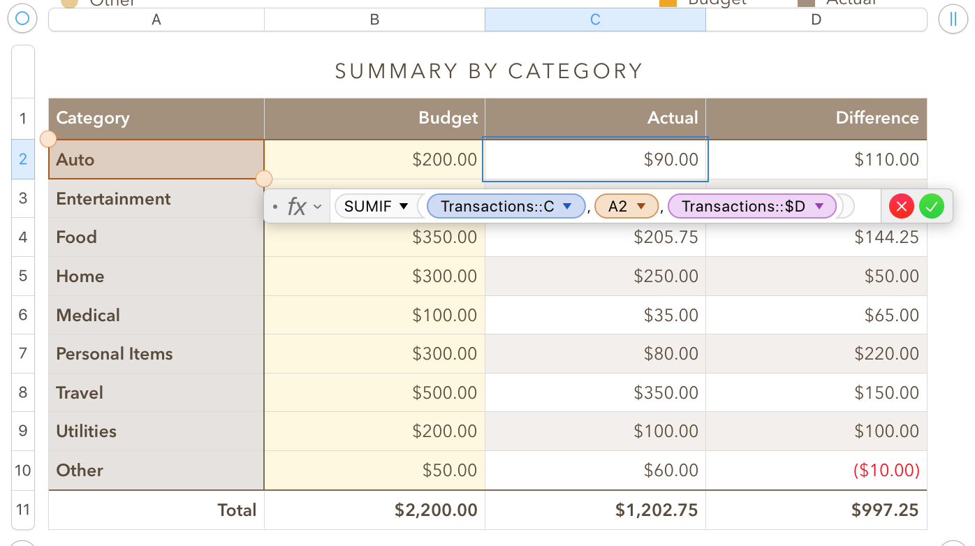Click orange selection handle above Auto cell

click(x=48, y=139)
